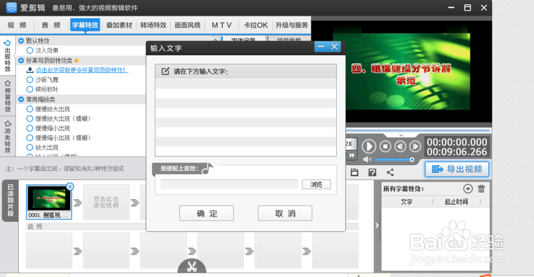Click the back arrow in subtitle effects panel

pyautogui.click(x=468, y=189)
